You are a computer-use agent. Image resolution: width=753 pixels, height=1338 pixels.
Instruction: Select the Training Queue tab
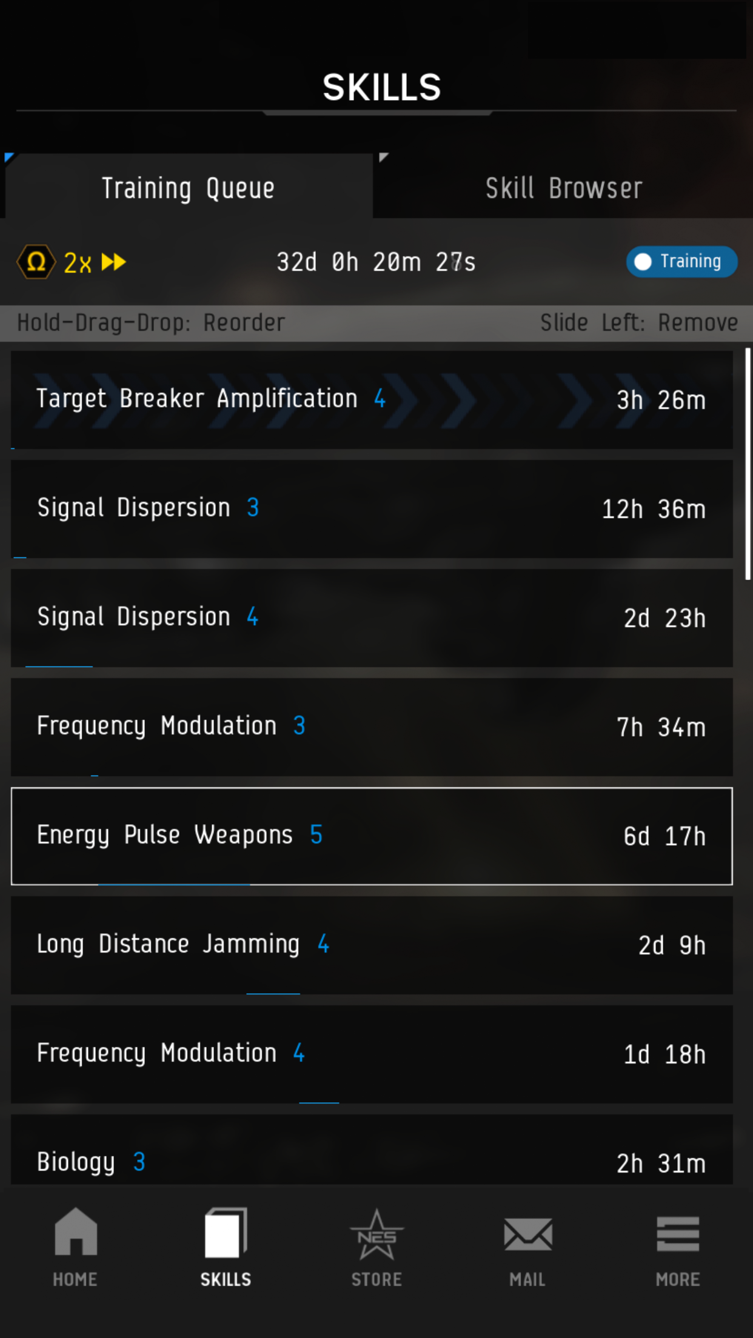pyautogui.click(x=188, y=188)
